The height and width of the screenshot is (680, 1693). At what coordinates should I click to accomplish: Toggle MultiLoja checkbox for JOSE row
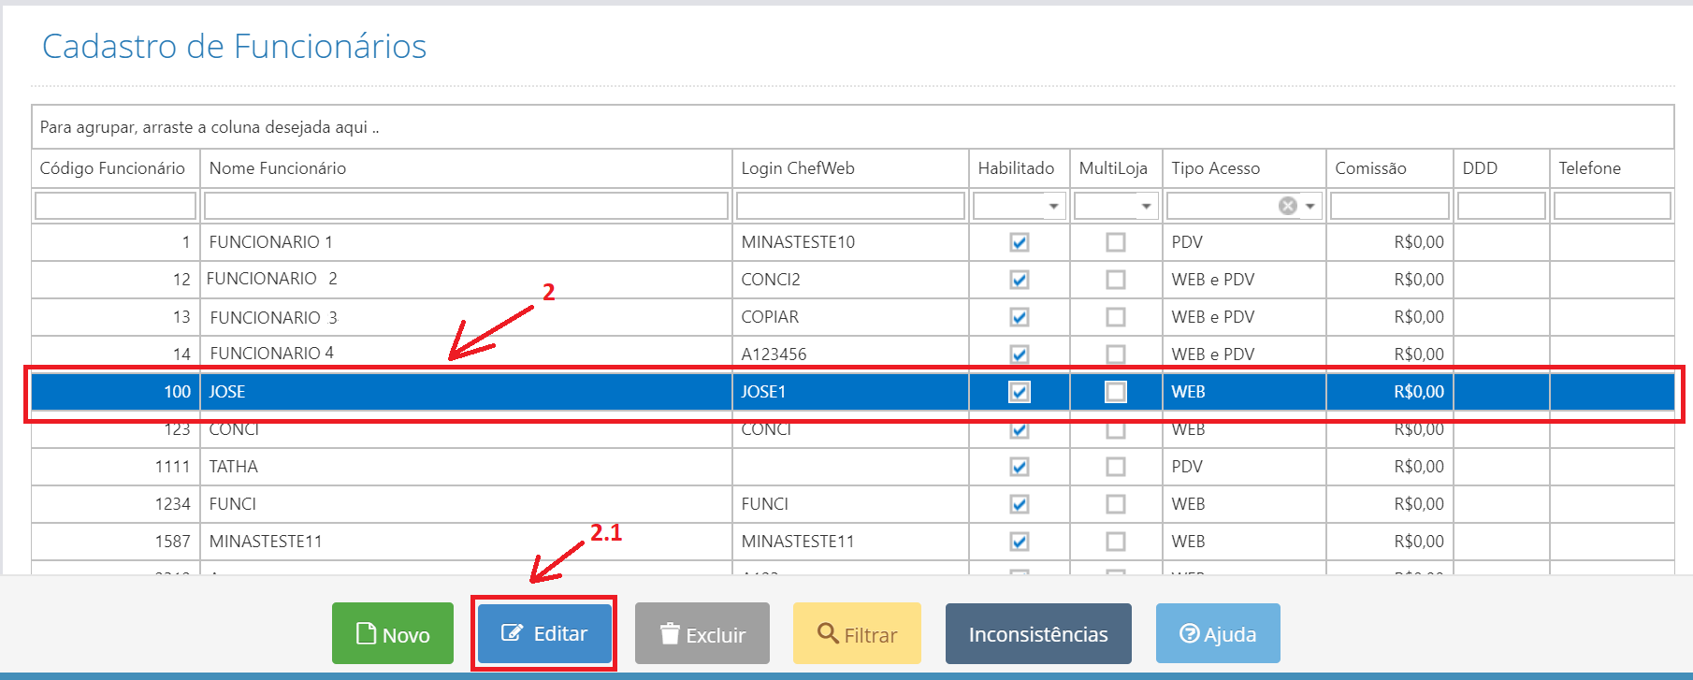click(1116, 392)
